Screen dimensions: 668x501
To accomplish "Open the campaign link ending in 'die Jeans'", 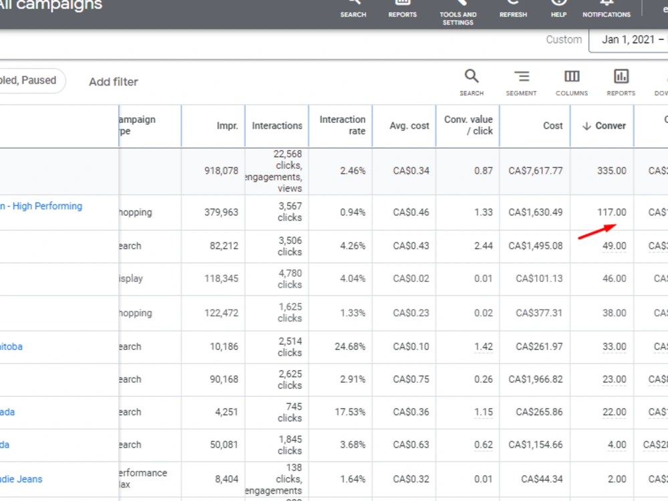I will [21, 479].
